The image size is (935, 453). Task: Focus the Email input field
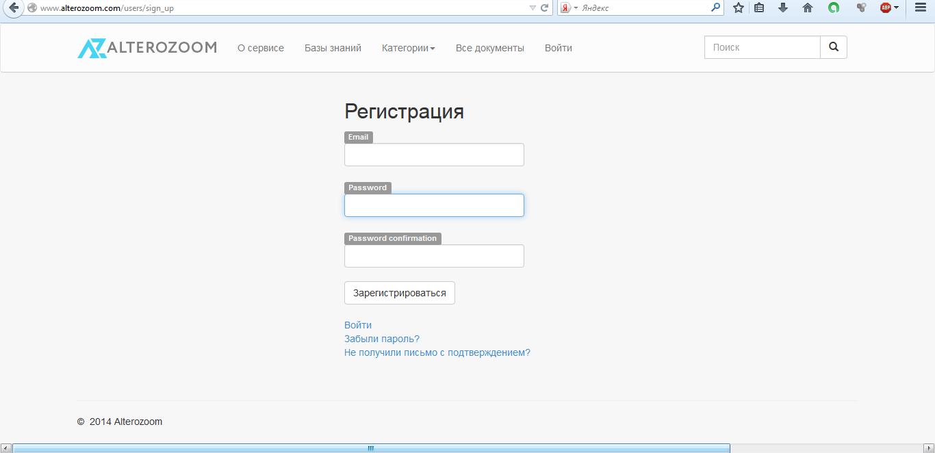coord(434,155)
